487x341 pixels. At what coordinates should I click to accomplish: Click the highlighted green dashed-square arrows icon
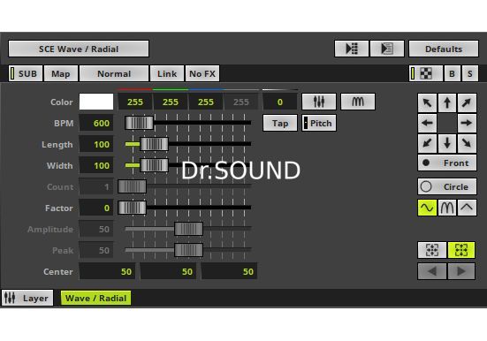pyautogui.click(x=461, y=250)
